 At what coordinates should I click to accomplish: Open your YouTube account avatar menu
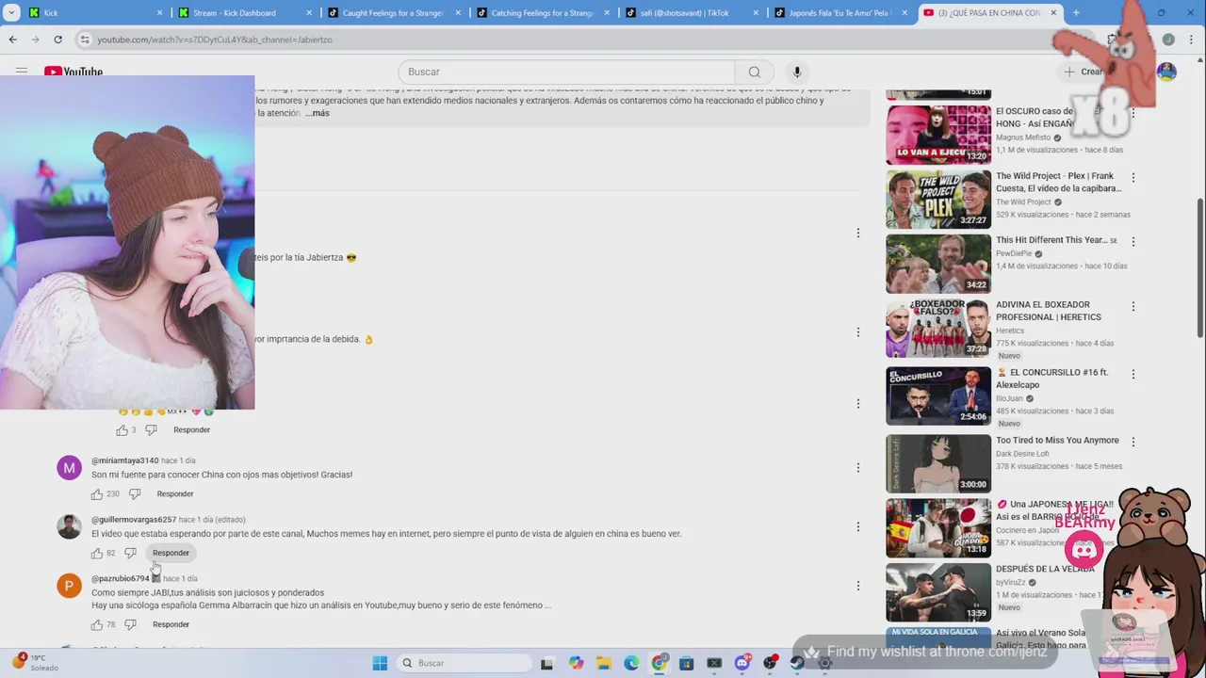1166,72
